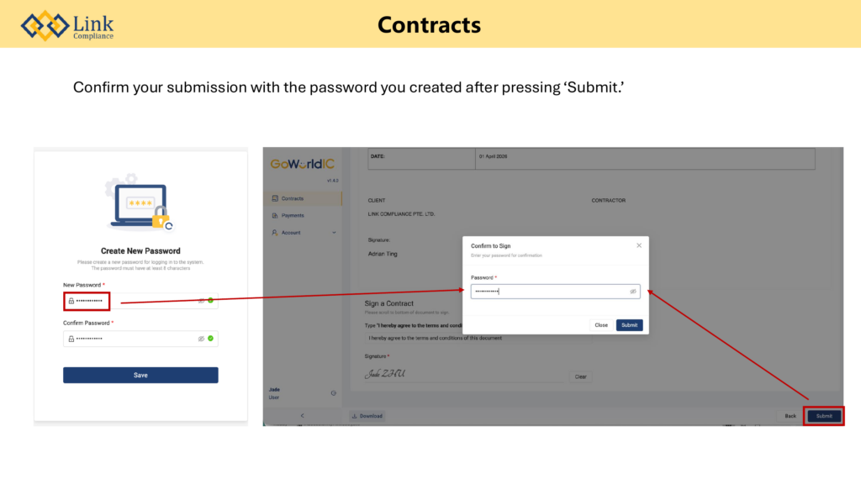Toggle password visibility in Confirm to Sign dialog
Viewport: 861px width, 484px height.
[x=633, y=292]
